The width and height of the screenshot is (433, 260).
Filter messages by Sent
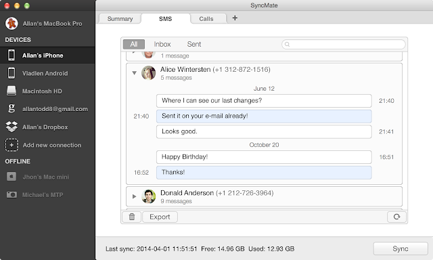pos(194,44)
